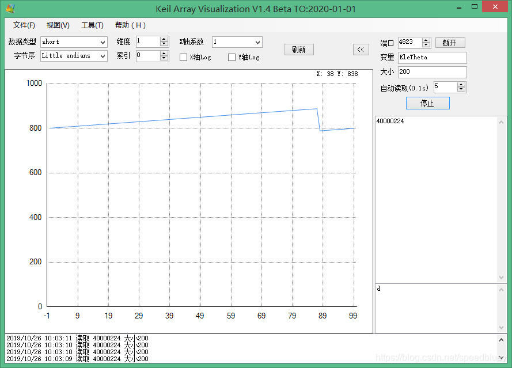Open the 数据类型 dropdown showing short

(74, 42)
